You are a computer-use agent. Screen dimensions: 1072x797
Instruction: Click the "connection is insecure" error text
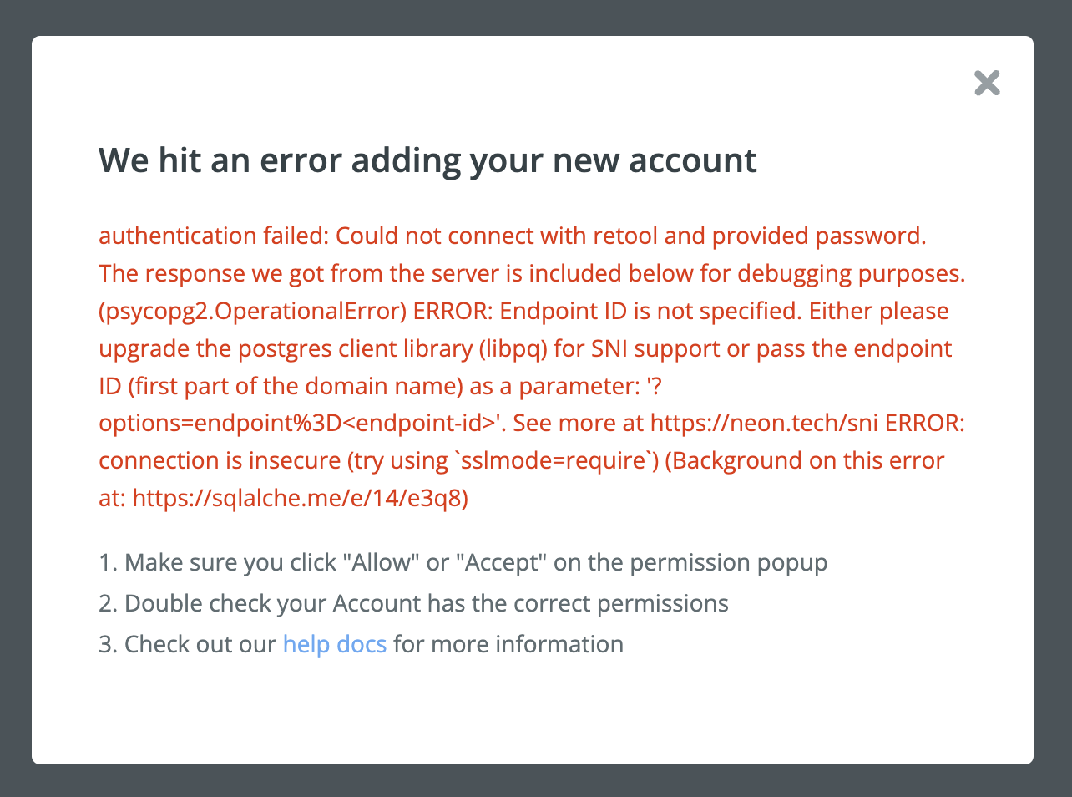pyautogui.click(x=219, y=460)
